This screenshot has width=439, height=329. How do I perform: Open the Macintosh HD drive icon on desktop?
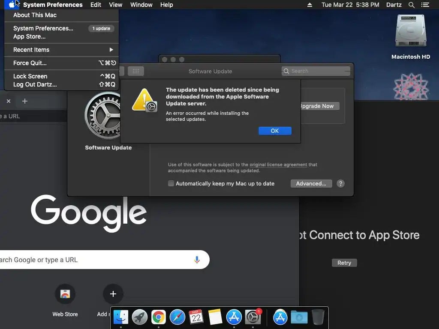(410, 31)
